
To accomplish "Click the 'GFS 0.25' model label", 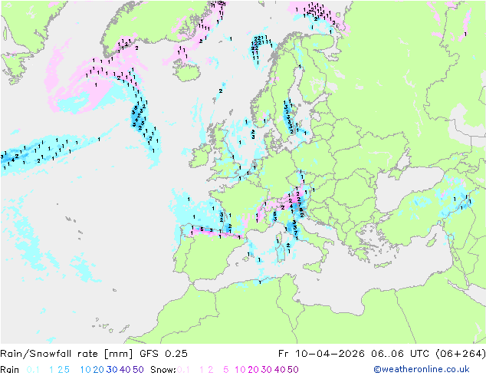I will pos(163,354).
